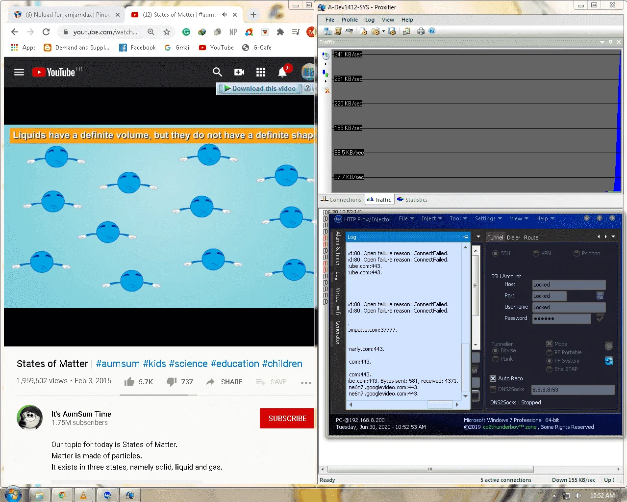Click the SHARE button under the video
627x502 pixels.
pos(225,382)
